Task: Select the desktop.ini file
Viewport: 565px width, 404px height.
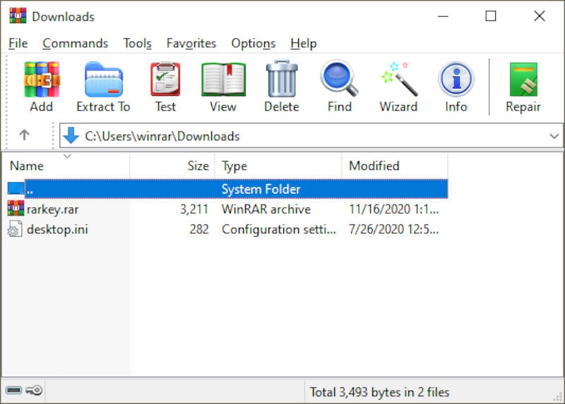Action: 56,229
